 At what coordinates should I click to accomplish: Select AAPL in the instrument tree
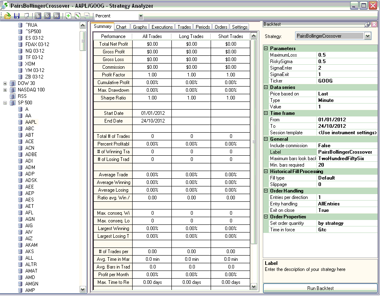(31, 122)
